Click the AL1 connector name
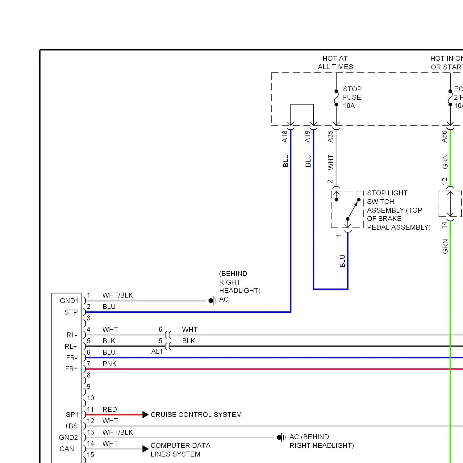The width and height of the screenshot is (463, 463). (x=157, y=352)
